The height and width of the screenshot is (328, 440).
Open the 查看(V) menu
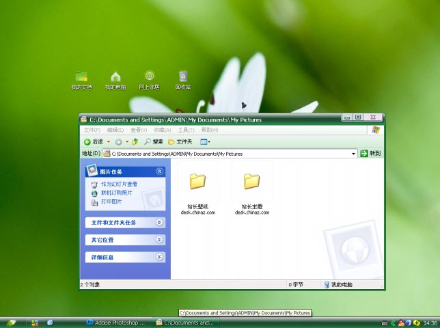pos(139,130)
